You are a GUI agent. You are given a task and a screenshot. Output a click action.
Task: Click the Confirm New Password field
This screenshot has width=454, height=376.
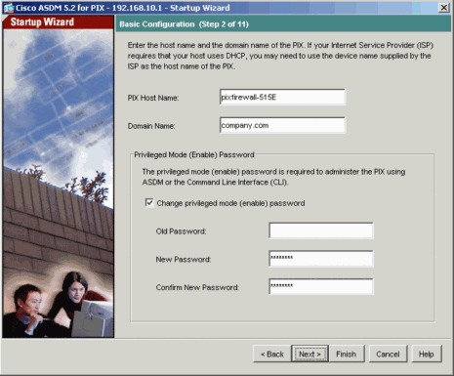click(321, 286)
